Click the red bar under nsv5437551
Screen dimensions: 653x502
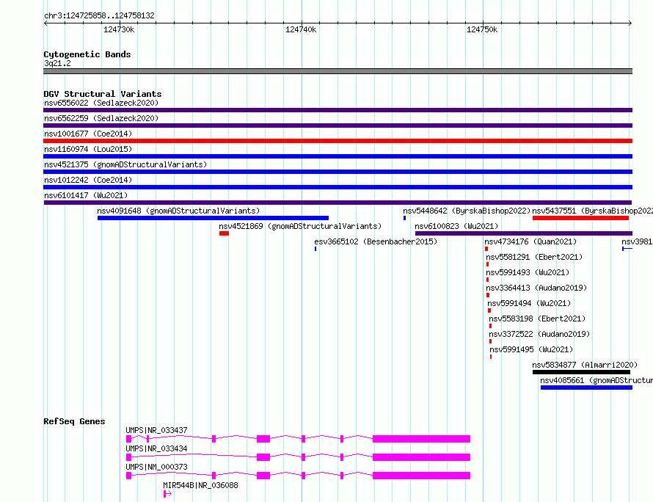coord(580,218)
